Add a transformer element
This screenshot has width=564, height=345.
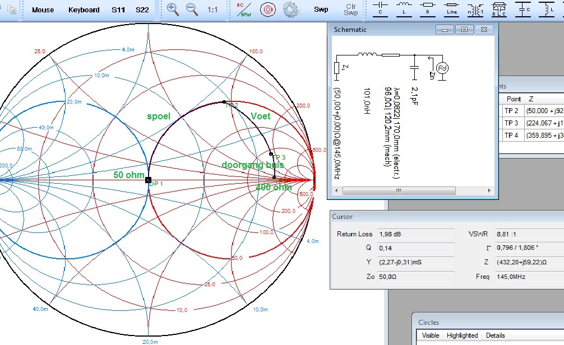point(476,8)
